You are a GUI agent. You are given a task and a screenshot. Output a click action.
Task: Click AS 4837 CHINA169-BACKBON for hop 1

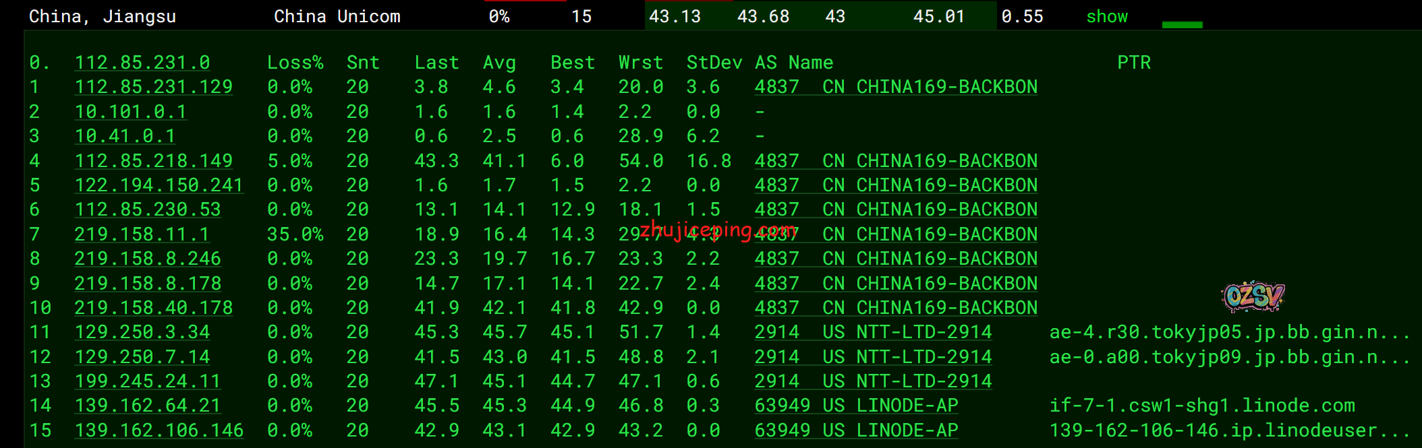pos(895,87)
